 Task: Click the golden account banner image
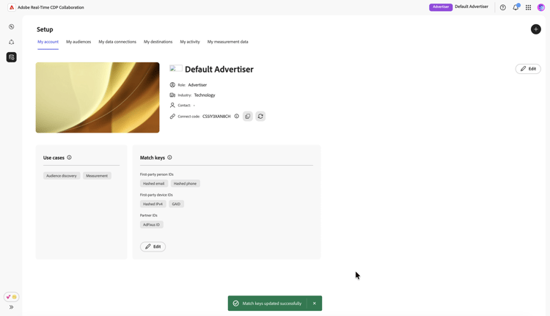(x=98, y=98)
